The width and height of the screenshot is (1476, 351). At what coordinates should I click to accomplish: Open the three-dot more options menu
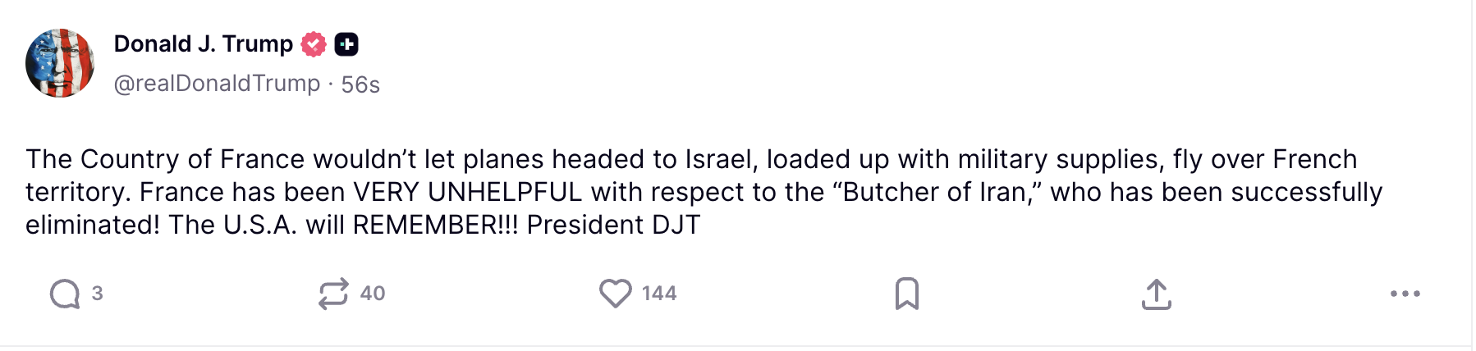[1405, 294]
